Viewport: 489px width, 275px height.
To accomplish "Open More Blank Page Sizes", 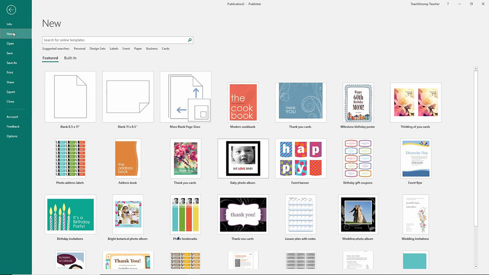I will pos(185,96).
